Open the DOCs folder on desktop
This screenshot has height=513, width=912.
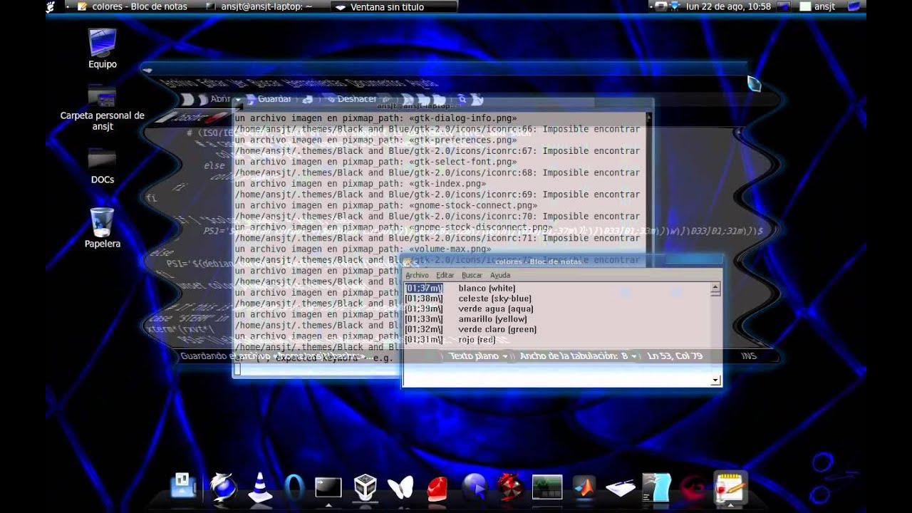tap(103, 167)
